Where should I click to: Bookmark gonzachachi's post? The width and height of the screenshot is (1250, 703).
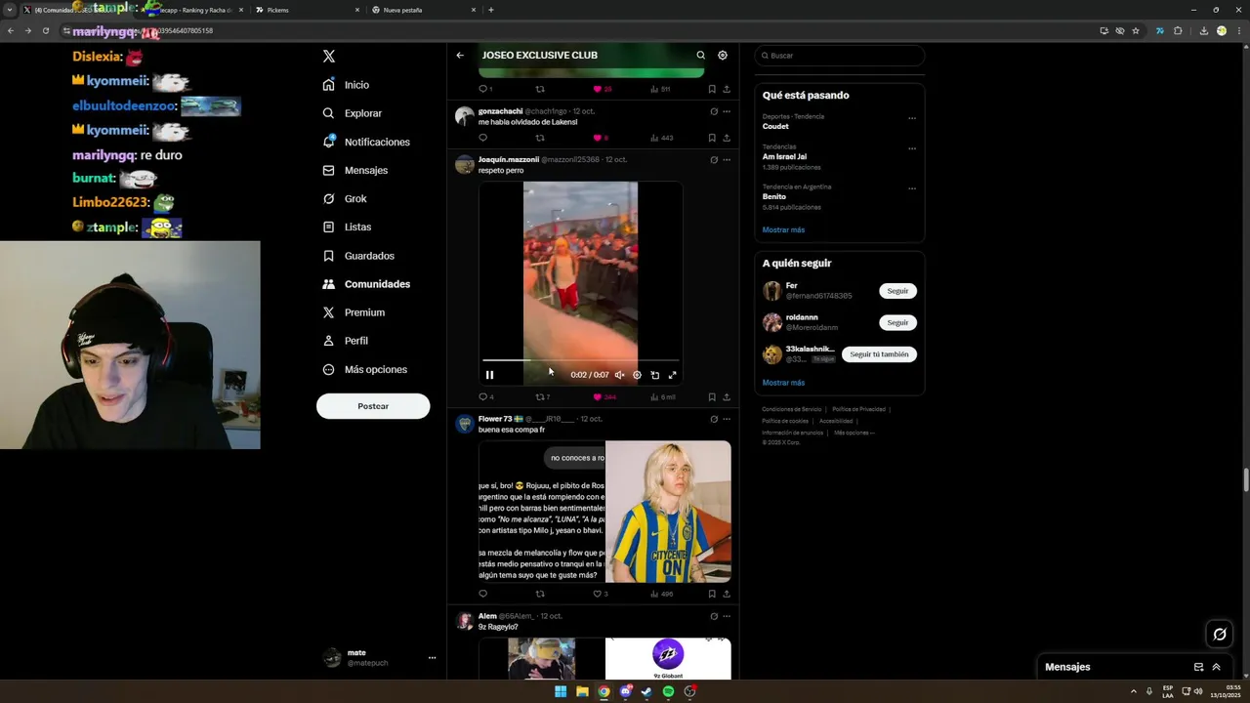click(712, 138)
